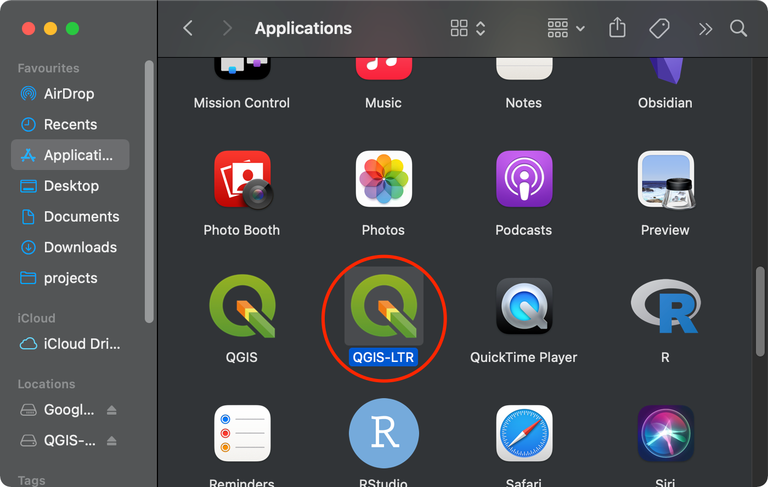This screenshot has width=768, height=487.
Task: Open the group-by options dropdown
Action: click(x=566, y=28)
